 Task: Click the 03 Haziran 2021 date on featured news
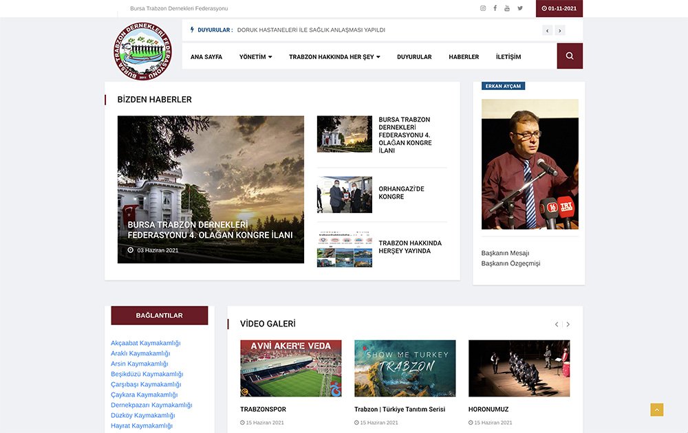pyautogui.click(x=158, y=250)
